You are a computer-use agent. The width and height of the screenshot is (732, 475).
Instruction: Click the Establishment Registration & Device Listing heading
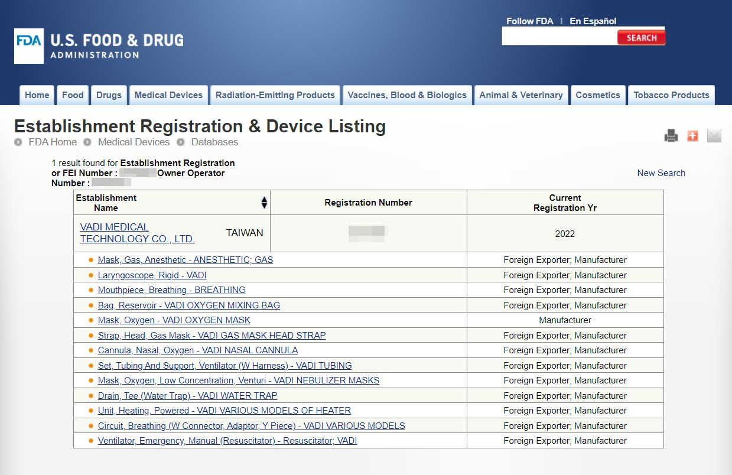(x=200, y=126)
